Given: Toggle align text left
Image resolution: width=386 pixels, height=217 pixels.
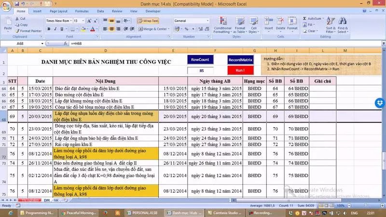Looking at the screenshot, I should [105, 29].
